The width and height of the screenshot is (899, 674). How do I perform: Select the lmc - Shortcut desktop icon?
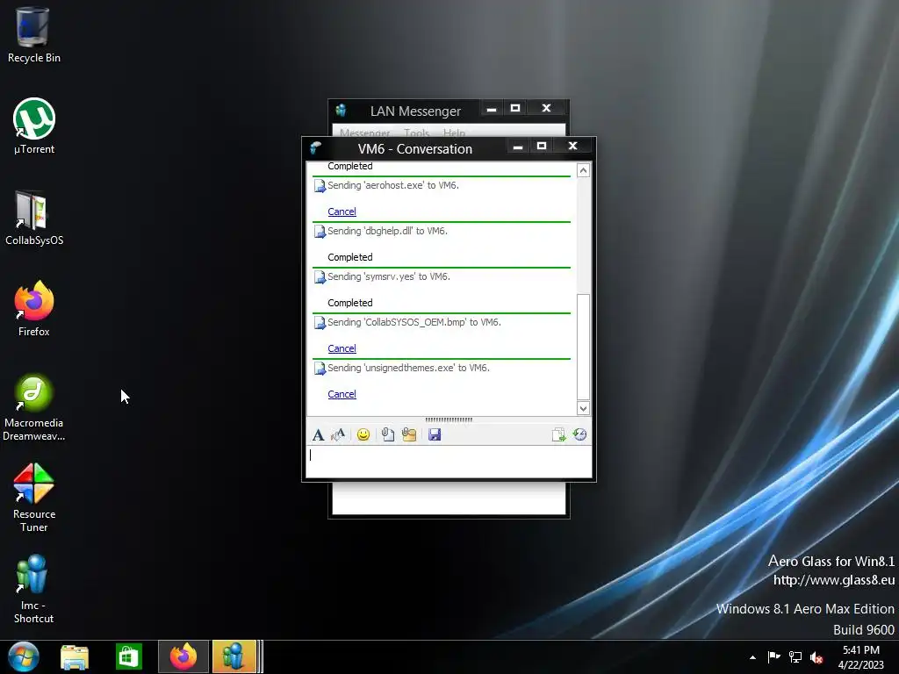34,590
